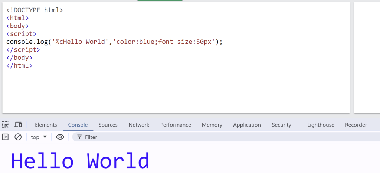Open the Sources tab

tap(108, 125)
